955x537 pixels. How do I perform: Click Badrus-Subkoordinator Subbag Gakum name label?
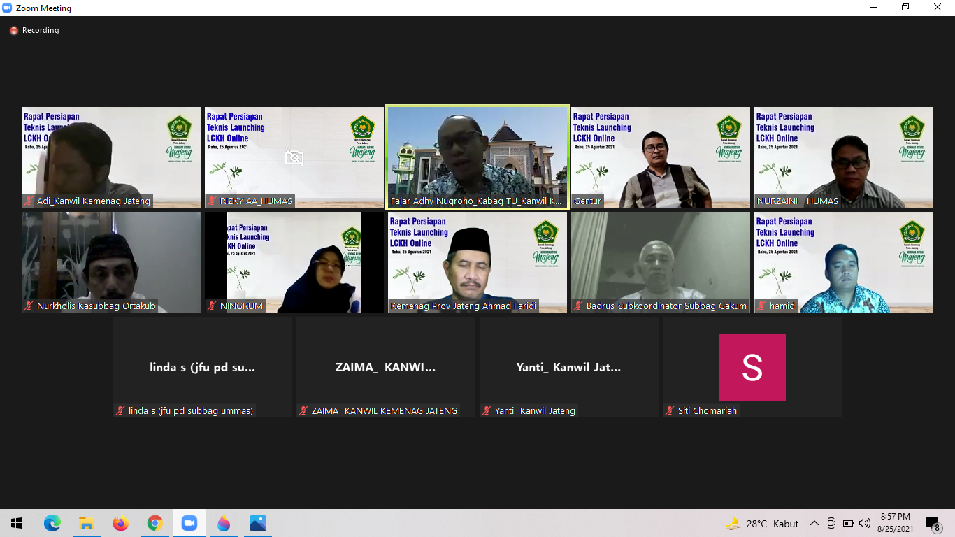tap(666, 306)
